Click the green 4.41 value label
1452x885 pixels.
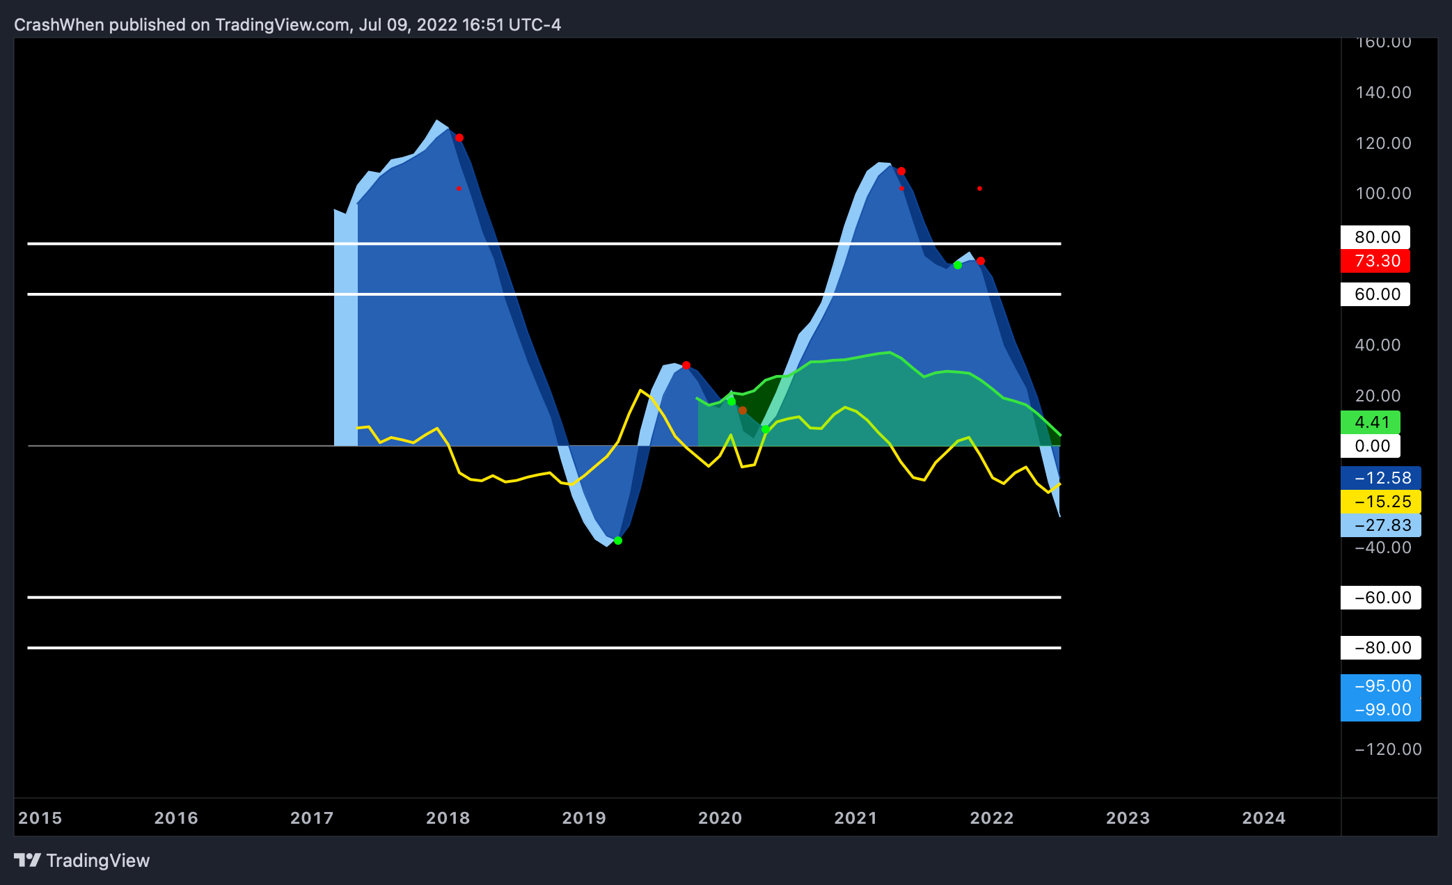[1371, 422]
